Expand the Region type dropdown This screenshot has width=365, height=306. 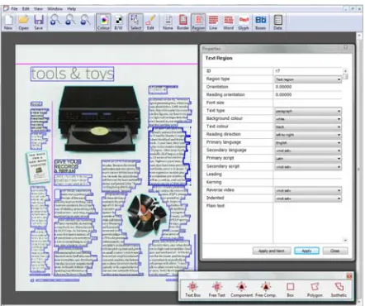tap(308, 79)
